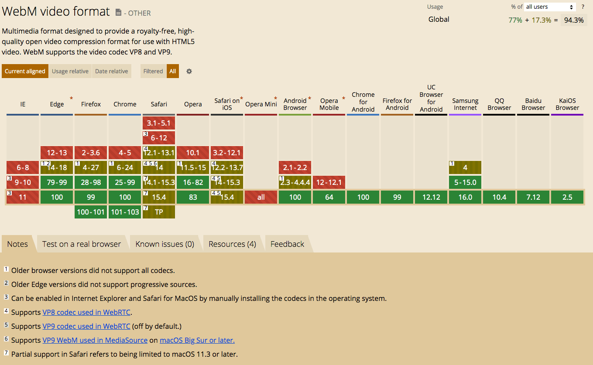Viewport: 593px width, 365px height.
Task: Click the Chrome browser column header
Action: [x=125, y=104]
